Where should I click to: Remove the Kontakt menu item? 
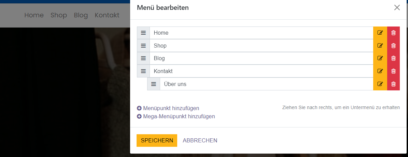point(393,71)
